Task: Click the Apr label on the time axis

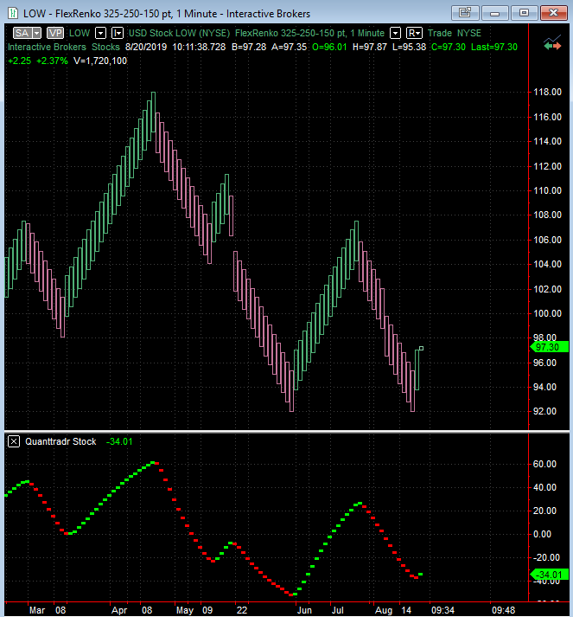Action: click(x=119, y=610)
